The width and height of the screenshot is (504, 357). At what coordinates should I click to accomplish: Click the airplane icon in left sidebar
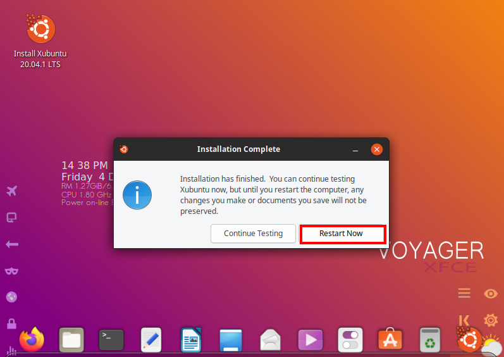coord(11,191)
